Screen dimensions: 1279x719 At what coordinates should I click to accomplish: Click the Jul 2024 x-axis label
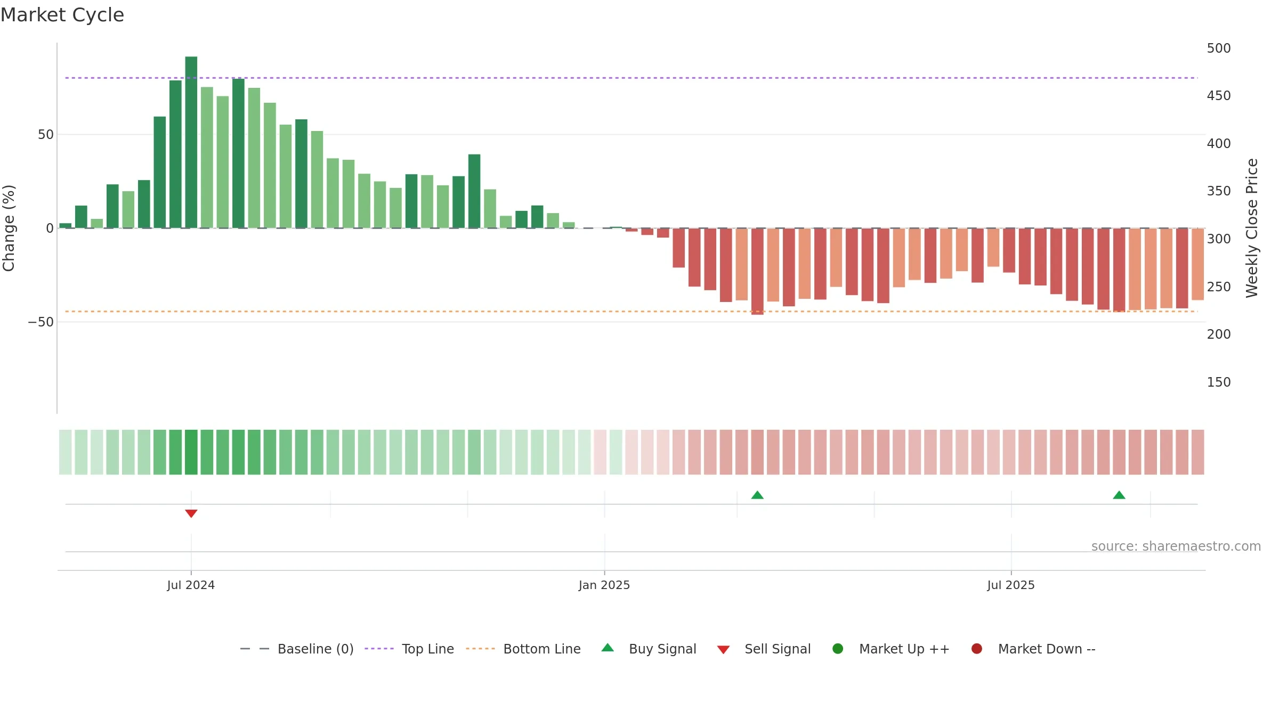tap(191, 585)
